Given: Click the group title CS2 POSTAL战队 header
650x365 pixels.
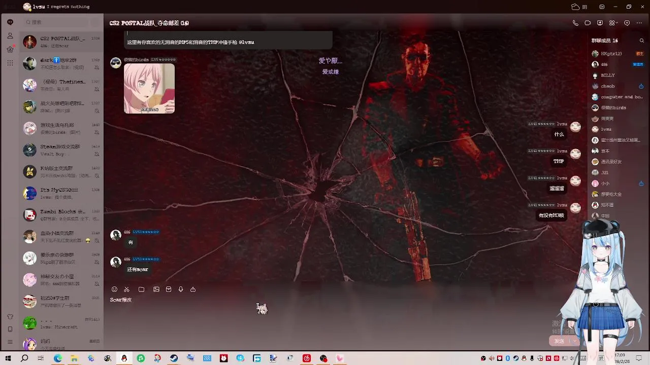Looking at the screenshot, I should (149, 23).
